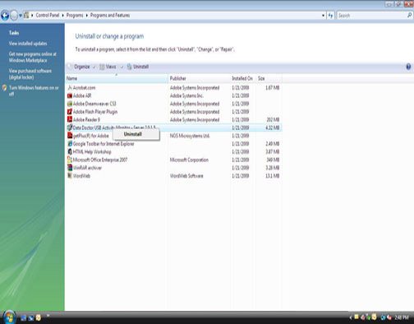The height and width of the screenshot is (324, 414).
Task: Click NOS Microsystems Ltd. publisher cell
Action: [x=190, y=136]
